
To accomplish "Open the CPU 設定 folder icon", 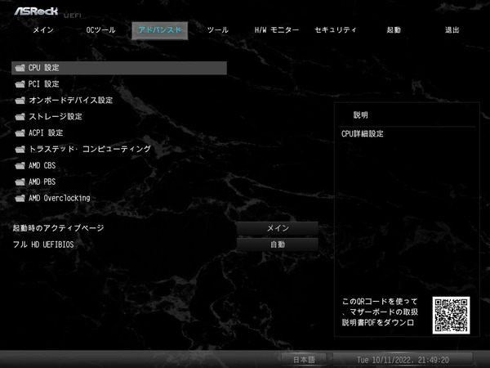I will [x=20, y=68].
